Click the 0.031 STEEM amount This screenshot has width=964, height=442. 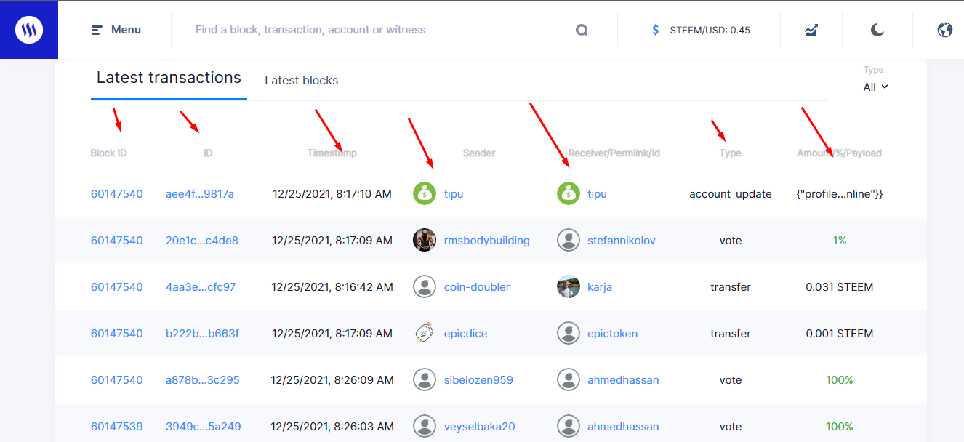pyautogui.click(x=840, y=287)
